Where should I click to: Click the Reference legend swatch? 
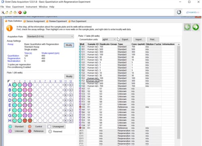(30, 131)
